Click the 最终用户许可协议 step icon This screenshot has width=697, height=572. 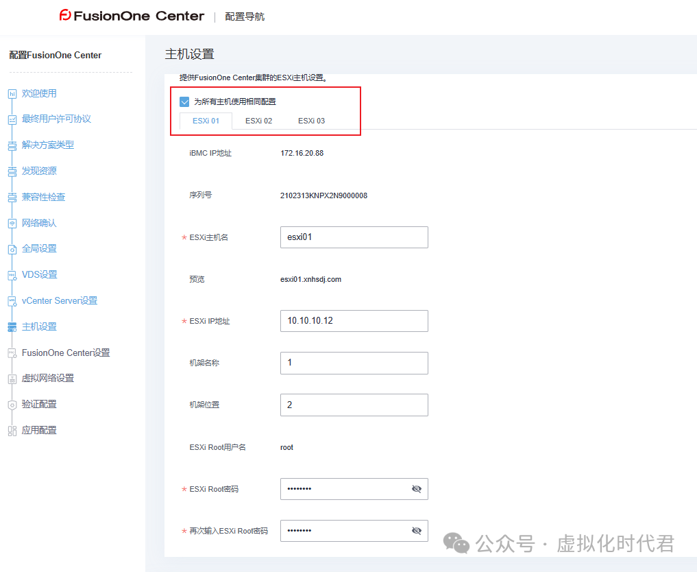[x=12, y=119]
